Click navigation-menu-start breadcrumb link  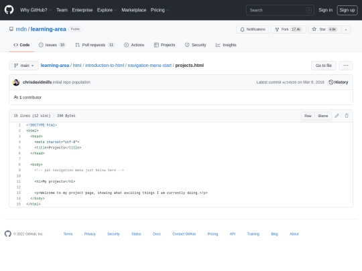coord(149,66)
